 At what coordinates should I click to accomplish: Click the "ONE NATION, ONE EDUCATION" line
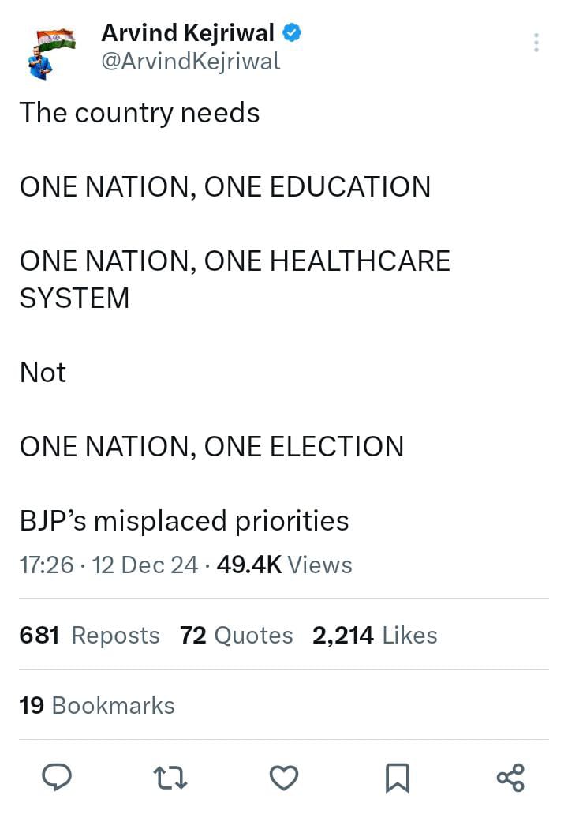225,187
